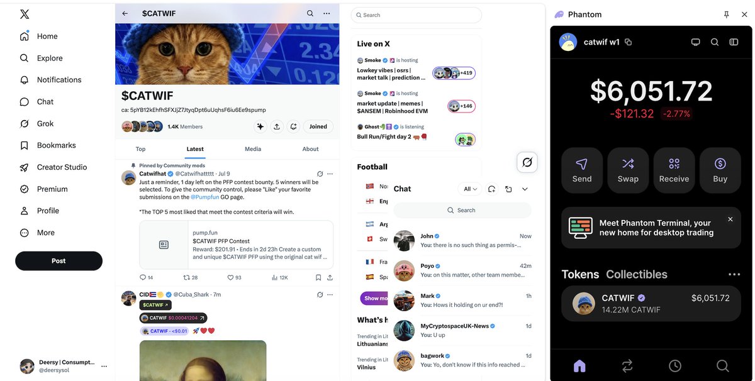755x381 pixels.
Task: Click Grok icon on the Cuba_Shark post
Action: click(320, 294)
